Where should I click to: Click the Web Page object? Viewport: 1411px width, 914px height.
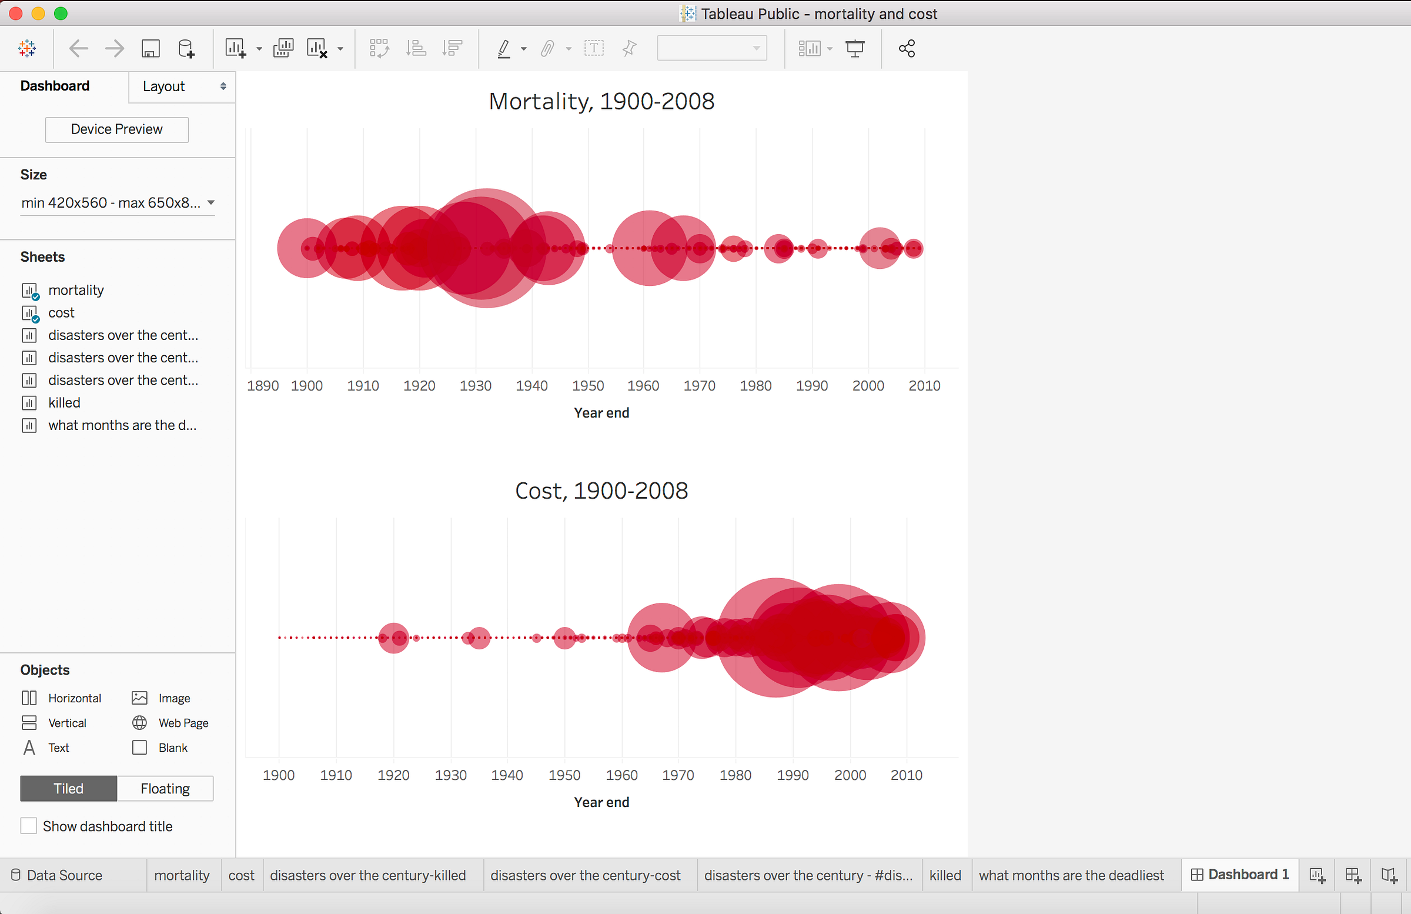pyautogui.click(x=183, y=722)
